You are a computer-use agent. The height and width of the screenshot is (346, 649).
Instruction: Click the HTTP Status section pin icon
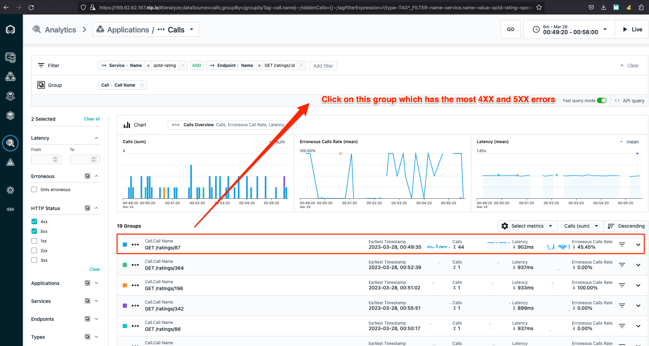point(87,208)
